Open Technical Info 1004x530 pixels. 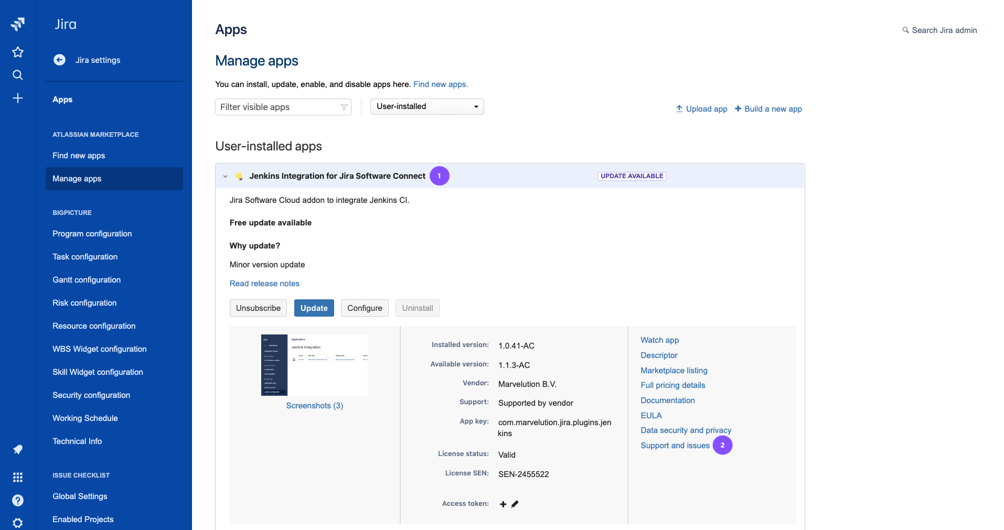click(77, 441)
